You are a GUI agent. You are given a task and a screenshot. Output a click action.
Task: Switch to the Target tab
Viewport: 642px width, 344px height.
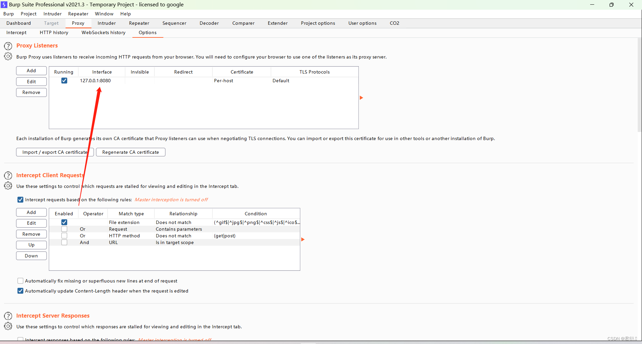click(x=51, y=23)
